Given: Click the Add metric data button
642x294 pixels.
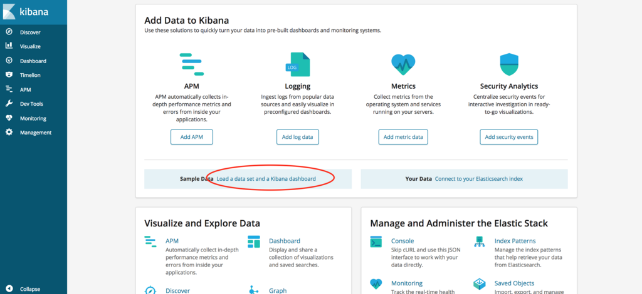Looking at the screenshot, I should [x=403, y=137].
